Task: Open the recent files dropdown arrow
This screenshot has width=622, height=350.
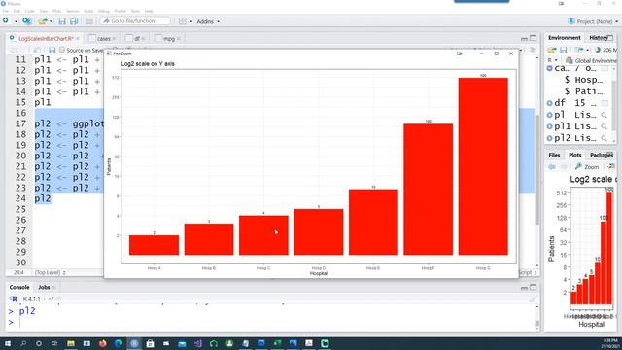Action: 52,21
